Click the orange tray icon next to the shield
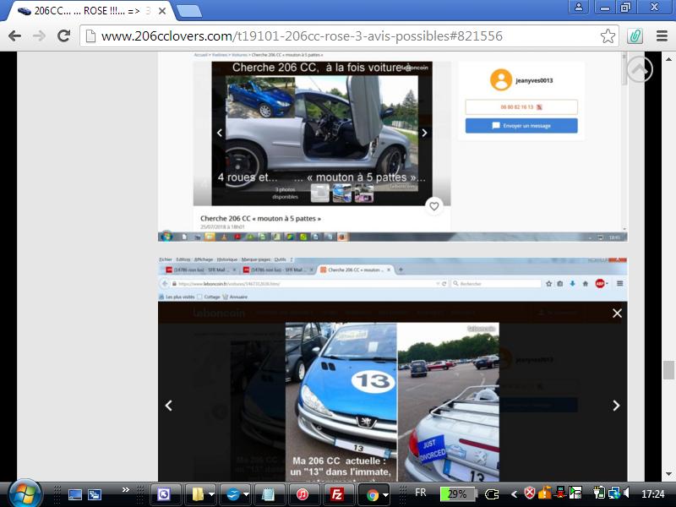Screen dimensions: 676x507 click(545, 493)
